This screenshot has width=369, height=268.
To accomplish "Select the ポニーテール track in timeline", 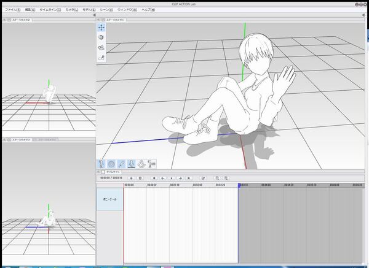I will pyautogui.click(x=110, y=199).
